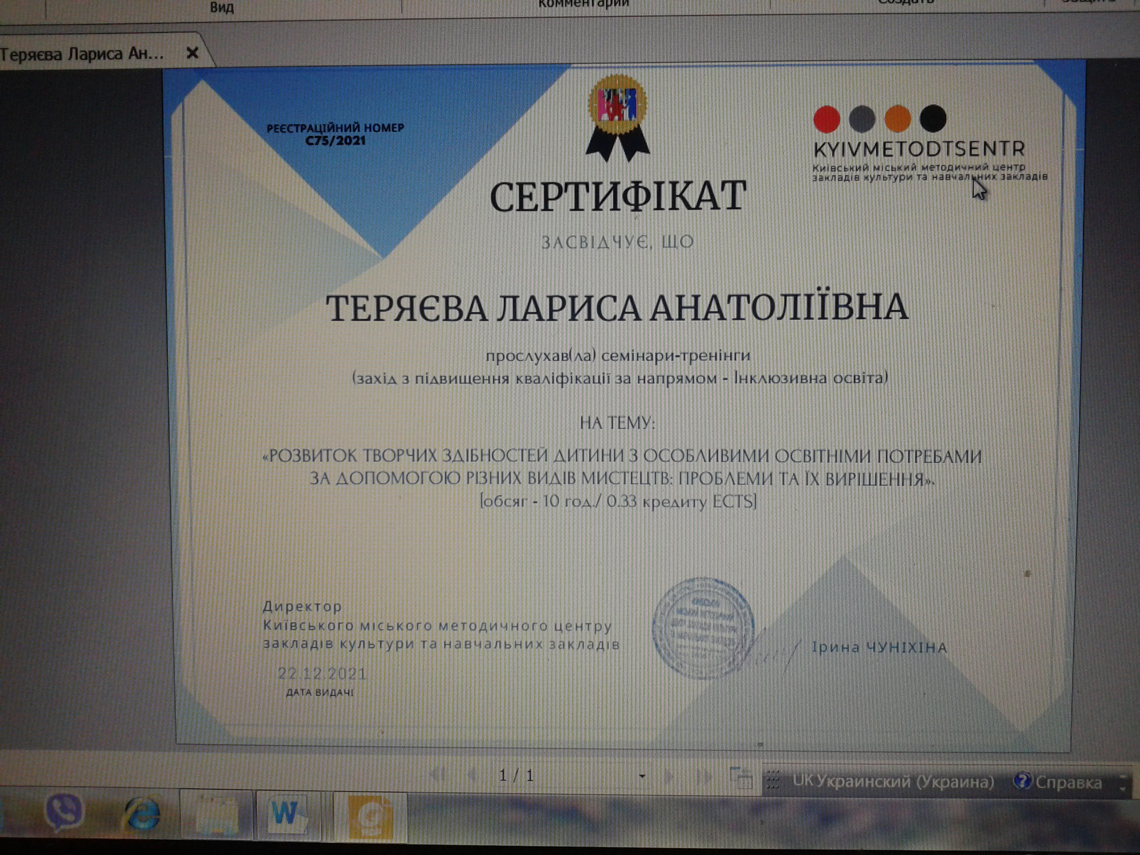Switch to Microsoft Word on taskbar
The height and width of the screenshot is (855, 1140).
286,815
